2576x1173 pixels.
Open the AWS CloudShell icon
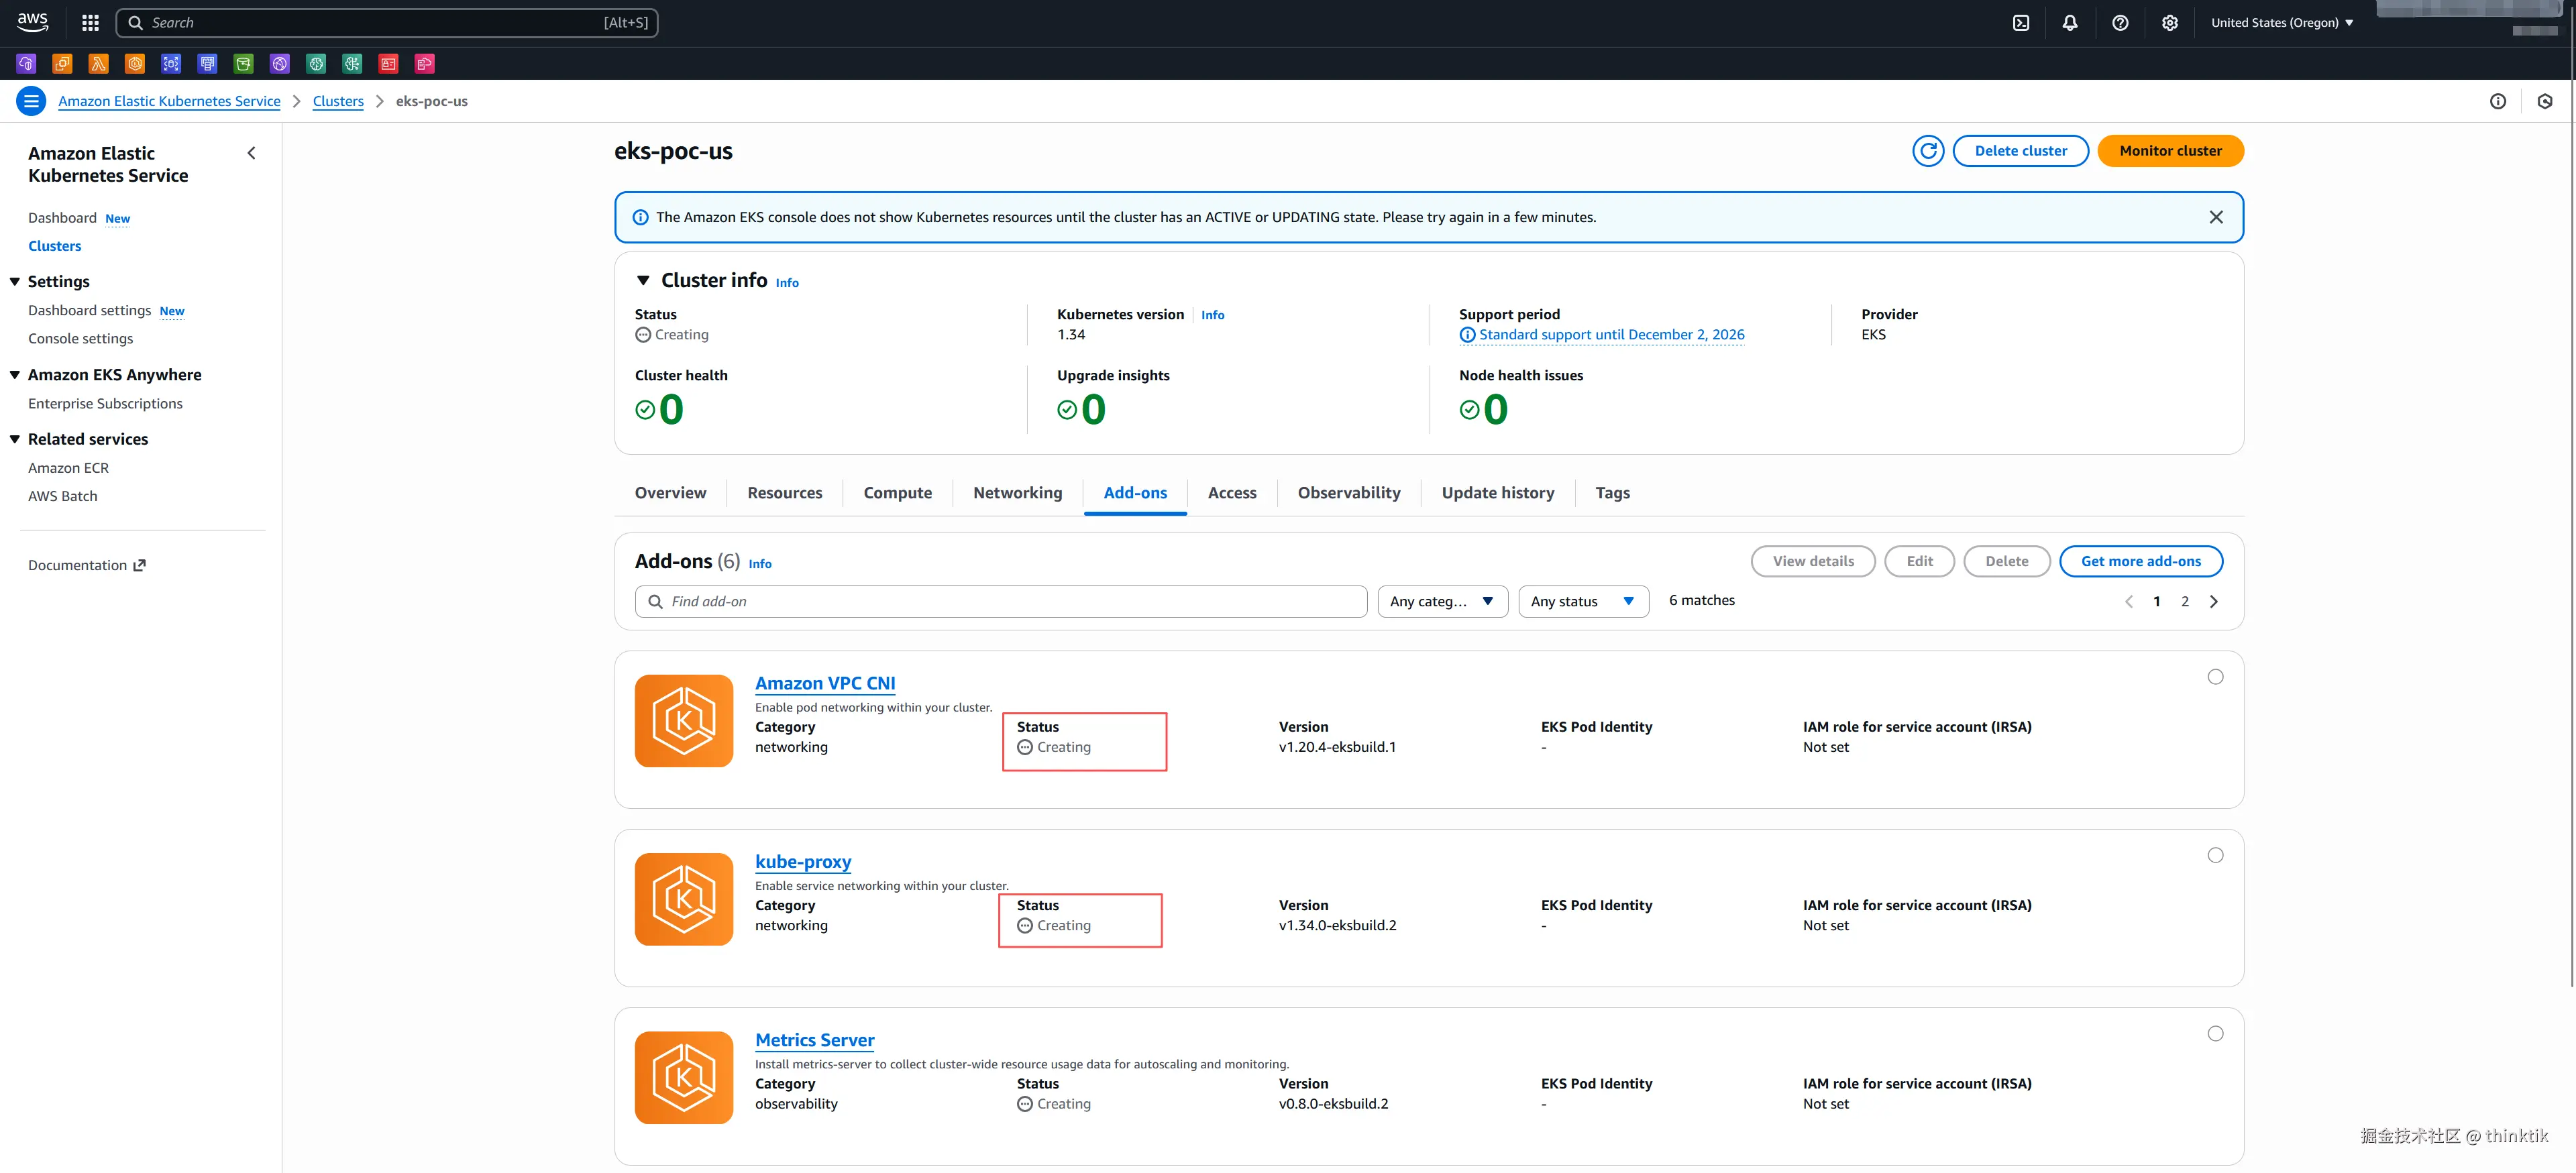tap(2021, 23)
